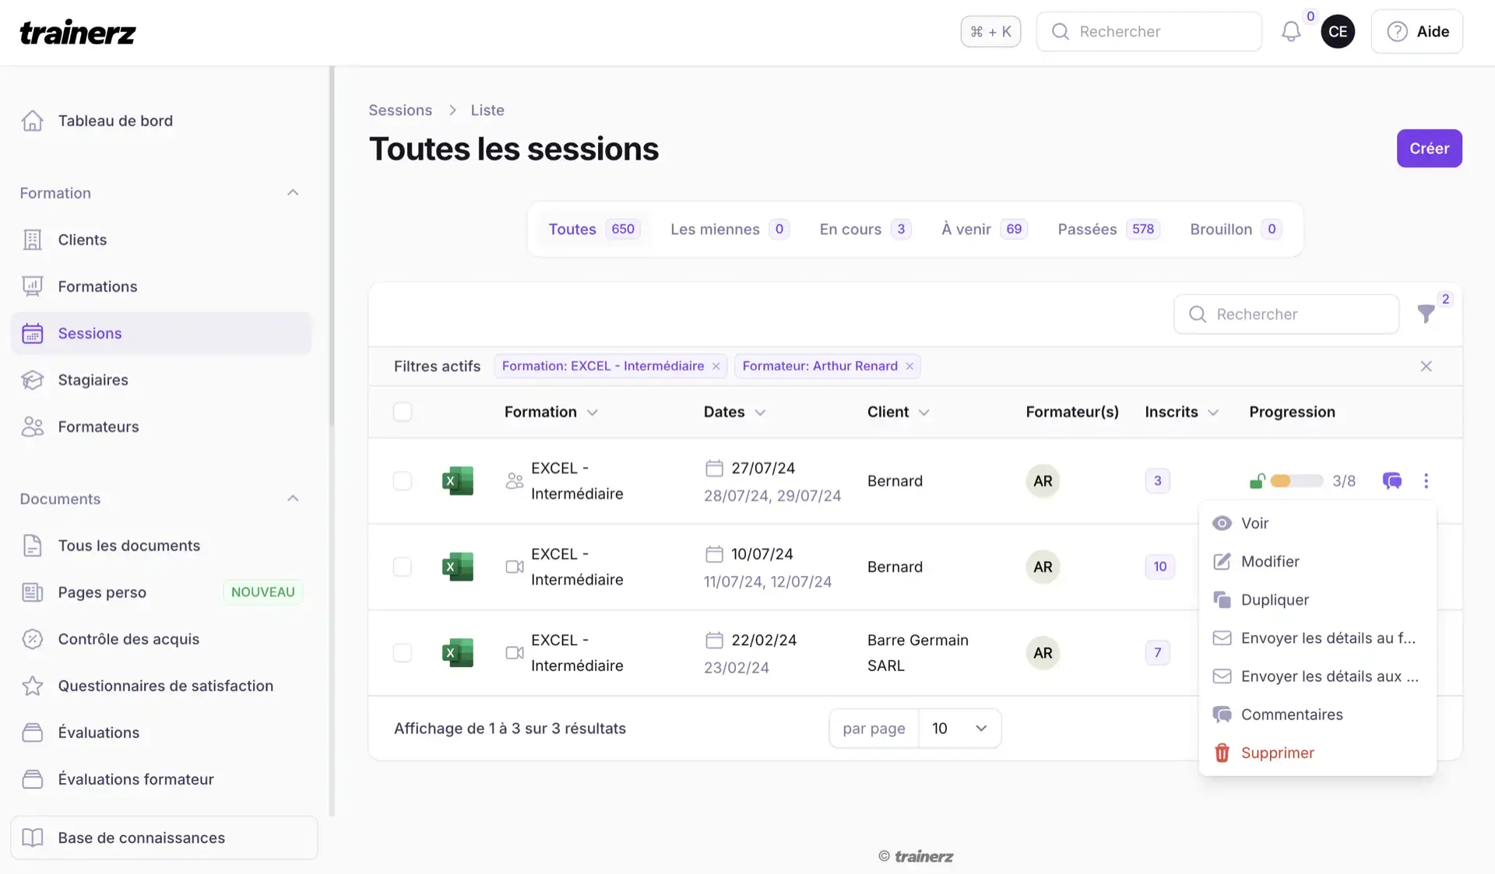Click the green unlock icon in Progression

1256,481
